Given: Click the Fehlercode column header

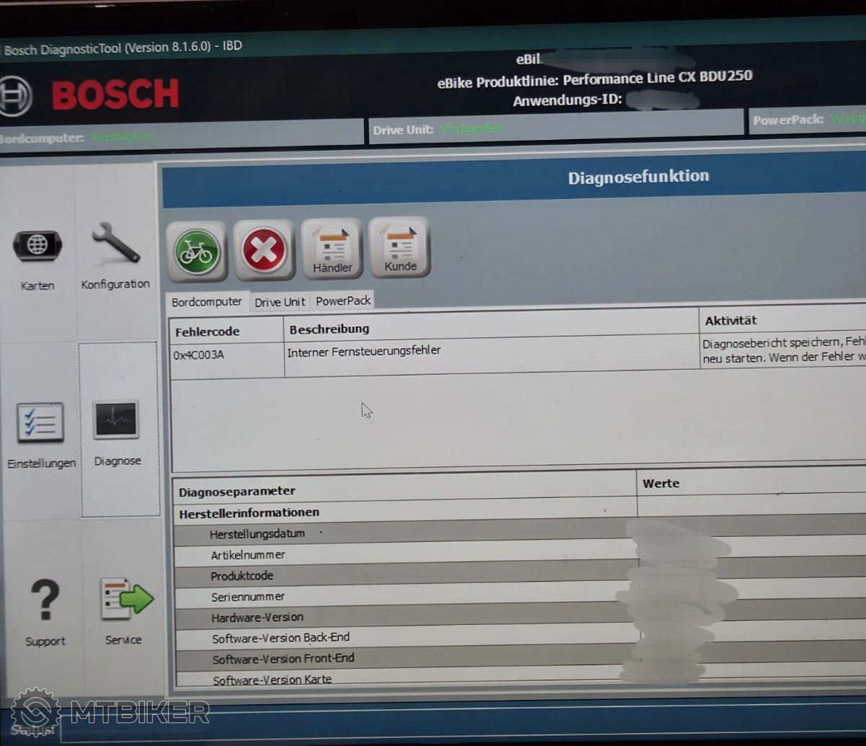Looking at the screenshot, I should (208, 332).
